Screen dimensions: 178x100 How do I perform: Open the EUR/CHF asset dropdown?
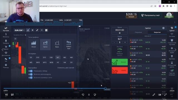coord(19,30)
